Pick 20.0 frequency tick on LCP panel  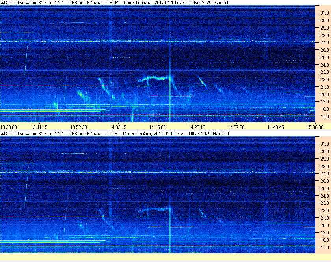325,225
